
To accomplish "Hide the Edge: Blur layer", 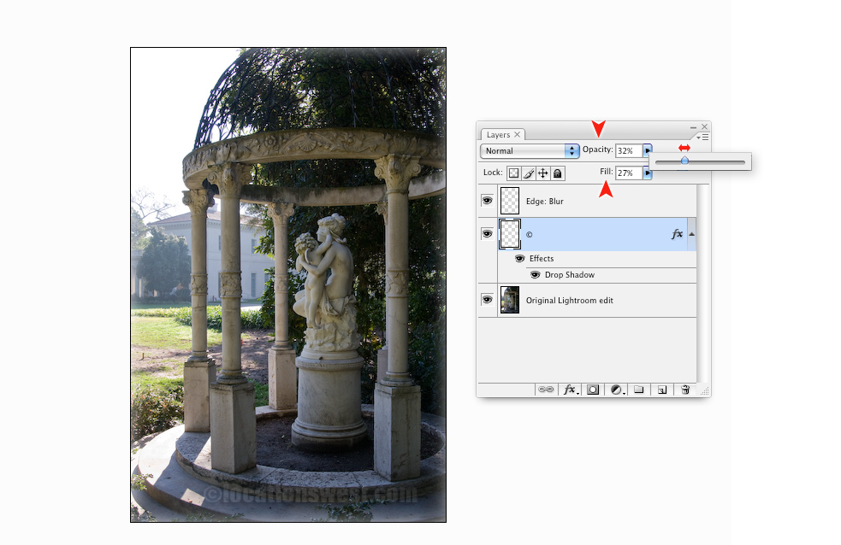I will [487, 200].
